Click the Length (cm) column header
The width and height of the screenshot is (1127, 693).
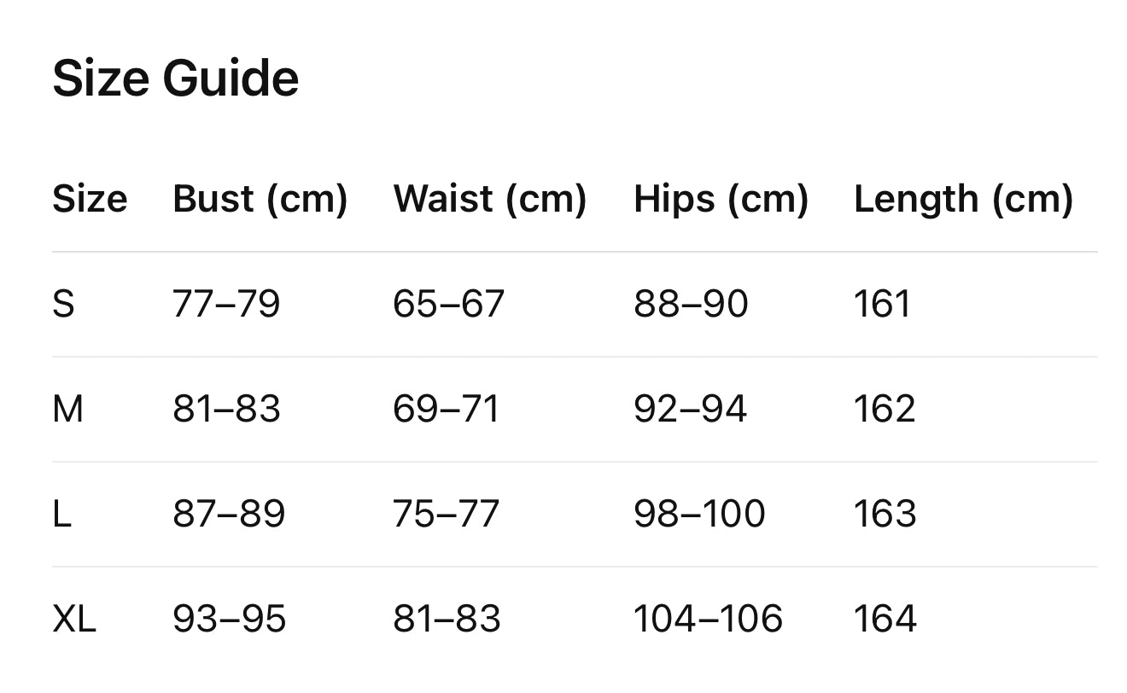tap(963, 199)
